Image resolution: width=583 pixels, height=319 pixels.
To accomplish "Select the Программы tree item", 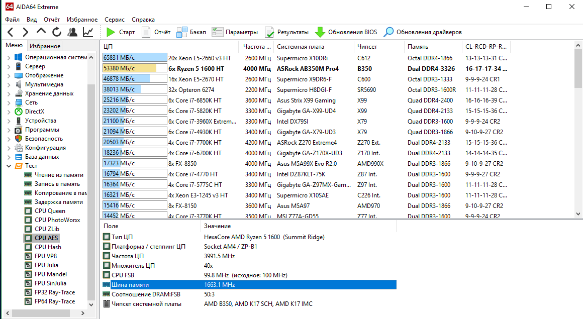I will [x=42, y=130].
